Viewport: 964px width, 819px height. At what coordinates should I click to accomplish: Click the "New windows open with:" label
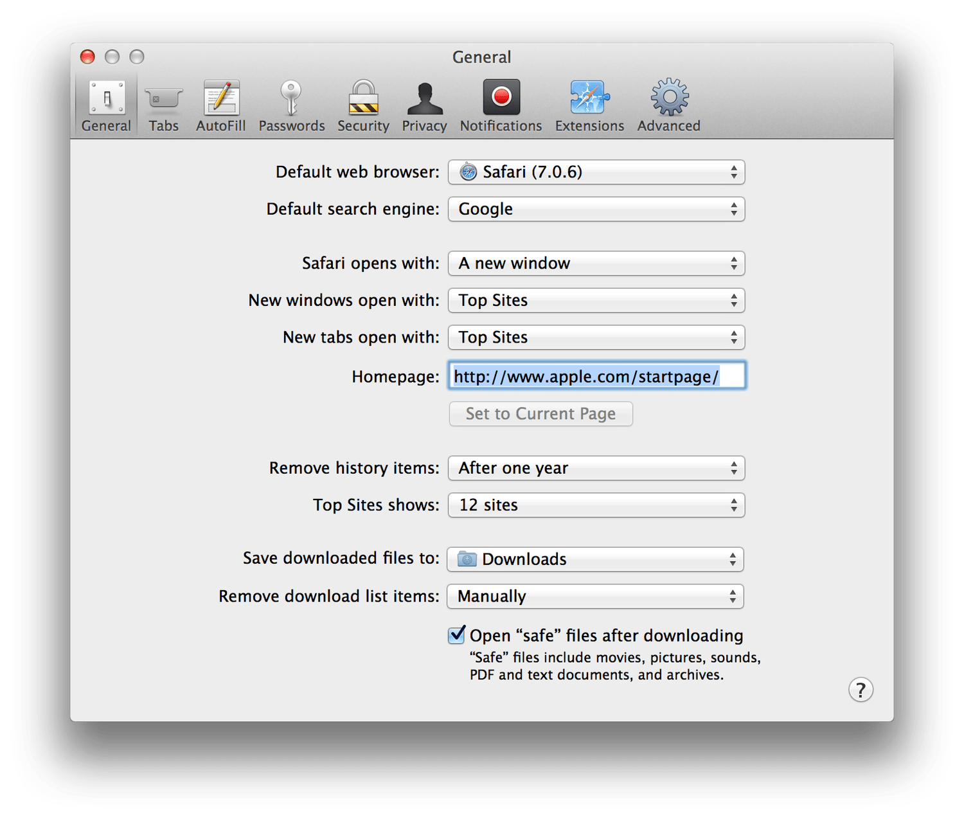[x=344, y=300]
